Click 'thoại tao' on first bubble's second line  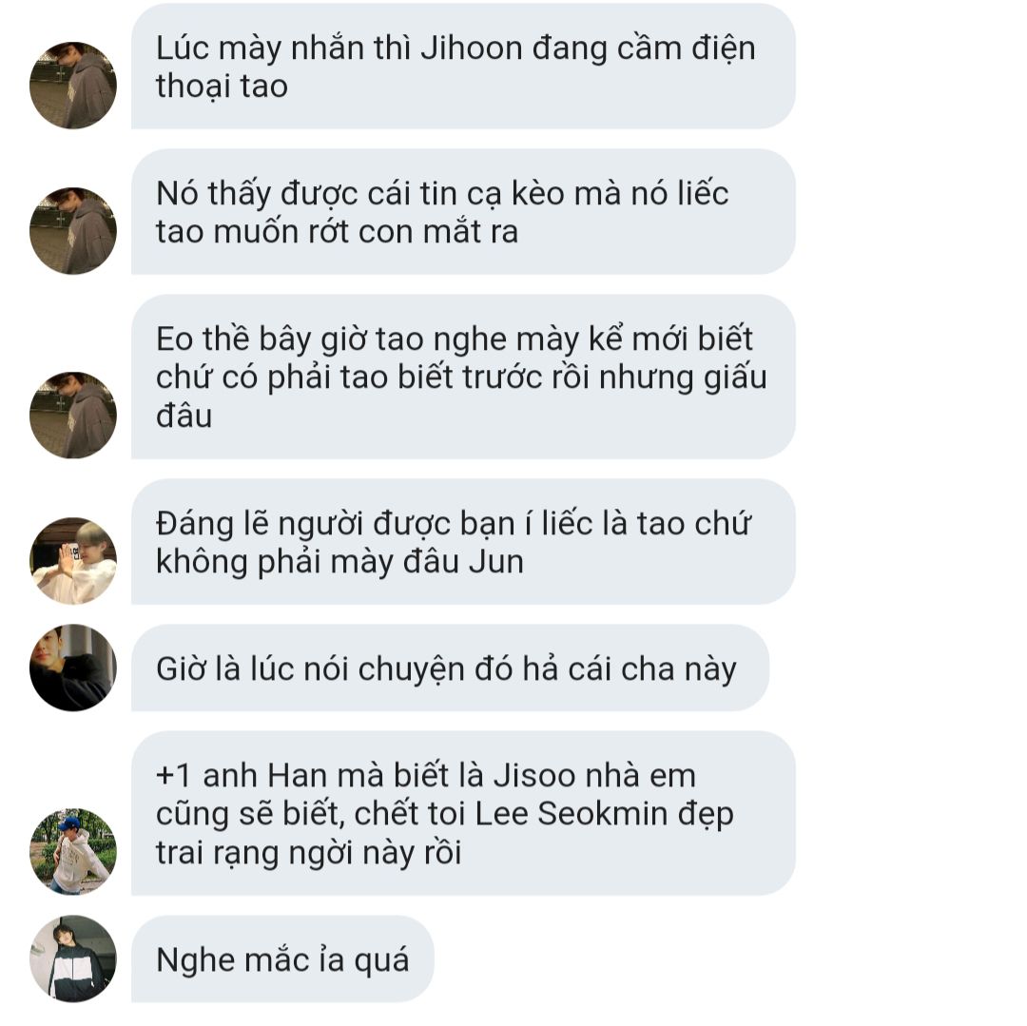222,87
